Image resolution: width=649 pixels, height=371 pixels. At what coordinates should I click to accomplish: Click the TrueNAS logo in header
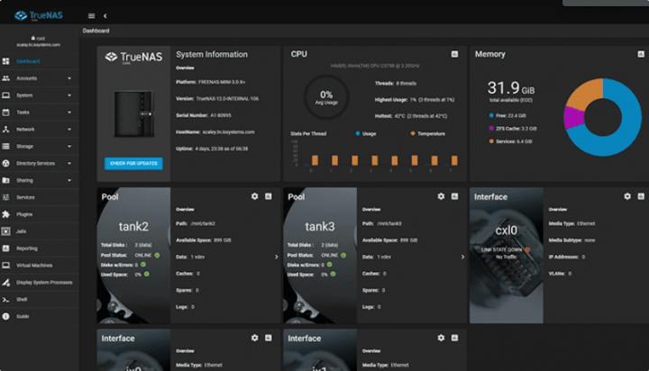coord(39,15)
